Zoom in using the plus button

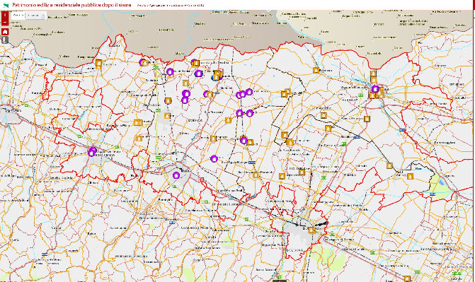5,16
